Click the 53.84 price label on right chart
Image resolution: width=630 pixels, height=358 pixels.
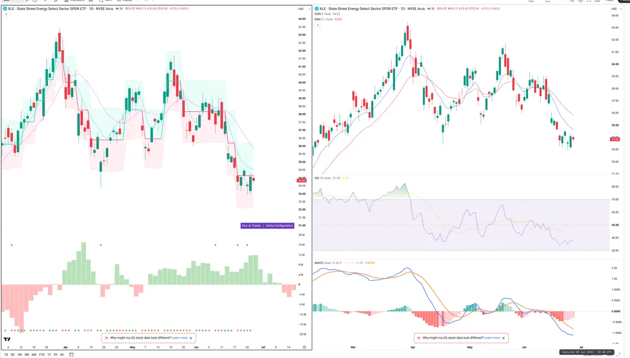click(615, 139)
